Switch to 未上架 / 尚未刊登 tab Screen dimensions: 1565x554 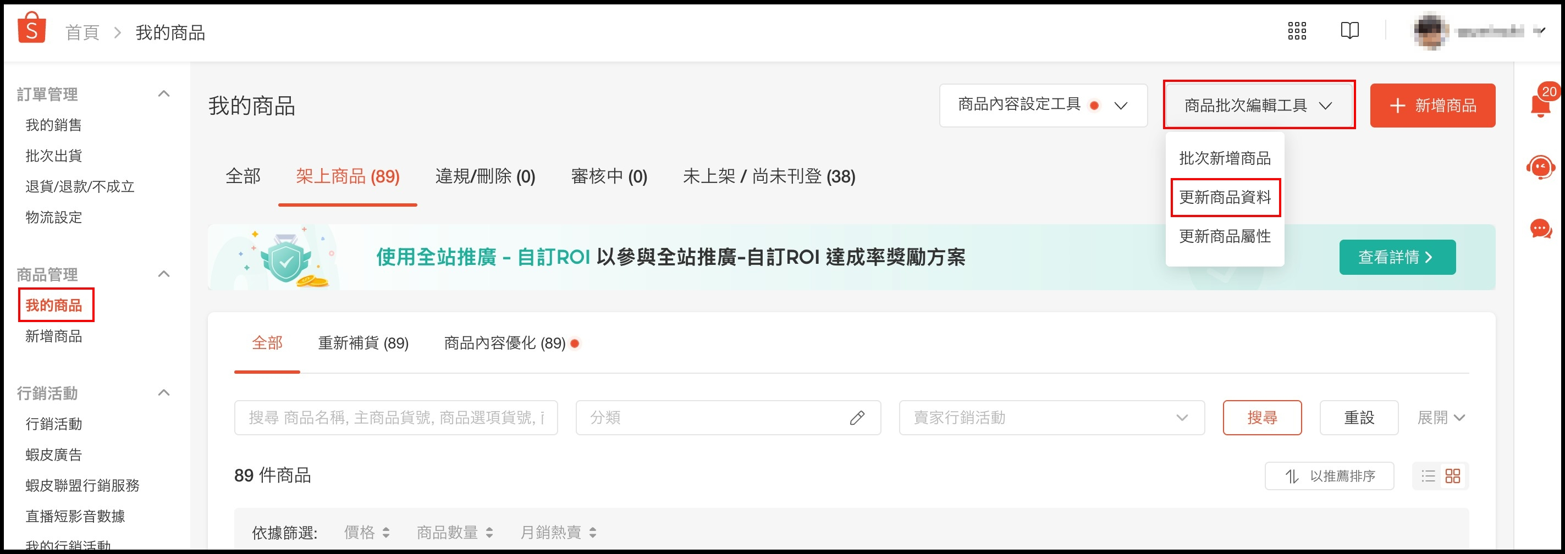click(769, 177)
